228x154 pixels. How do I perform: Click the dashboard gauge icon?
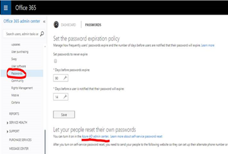(56, 24)
